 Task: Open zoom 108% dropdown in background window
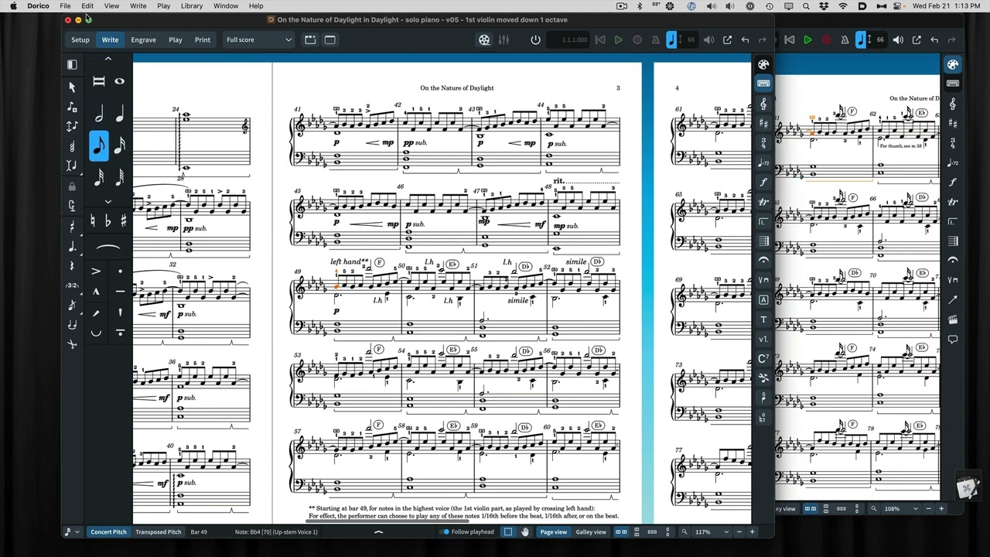900,508
